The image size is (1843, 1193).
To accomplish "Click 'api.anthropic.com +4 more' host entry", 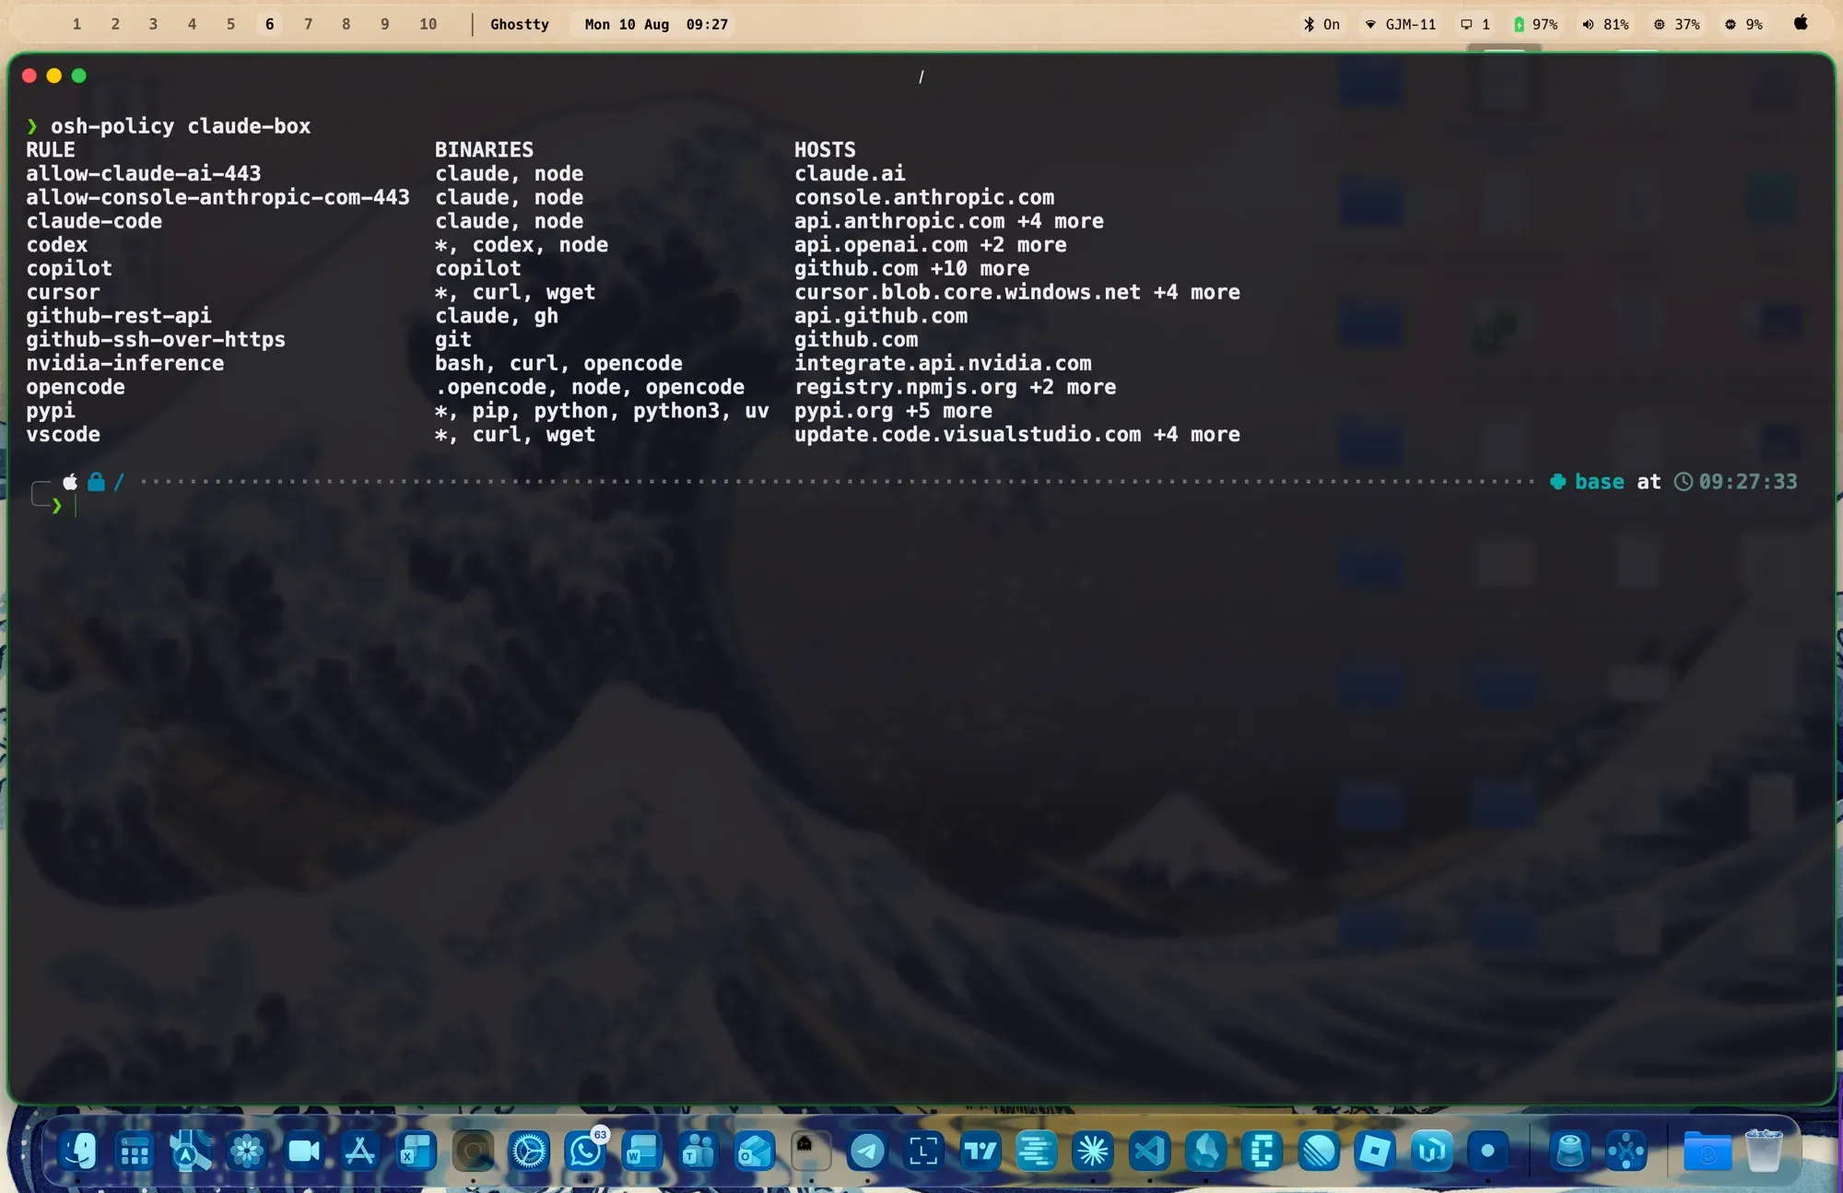I will (x=949, y=221).
